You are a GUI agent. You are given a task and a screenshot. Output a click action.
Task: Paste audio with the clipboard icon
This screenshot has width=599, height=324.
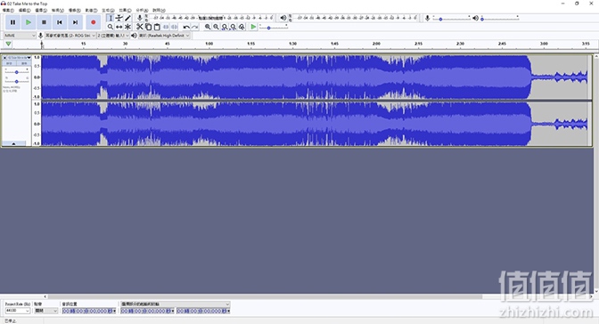click(157, 27)
